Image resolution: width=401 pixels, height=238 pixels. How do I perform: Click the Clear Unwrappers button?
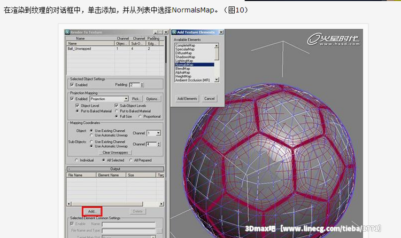click(x=115, y=153)
